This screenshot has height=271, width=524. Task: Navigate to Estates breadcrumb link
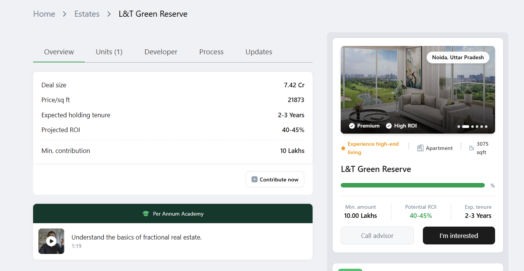[x=87, y=14]
